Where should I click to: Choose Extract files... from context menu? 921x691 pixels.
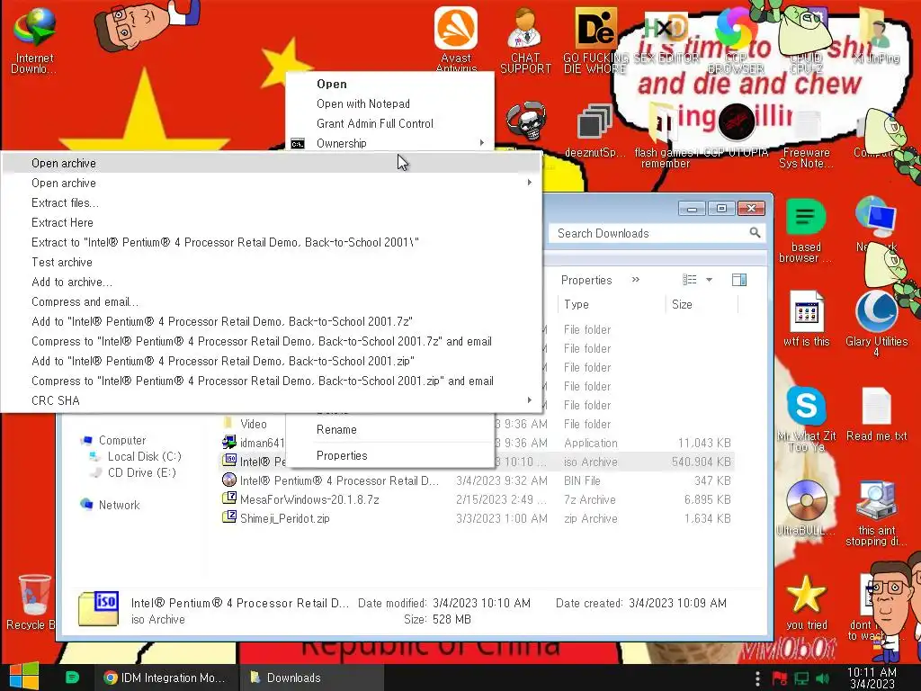(272, 202)
